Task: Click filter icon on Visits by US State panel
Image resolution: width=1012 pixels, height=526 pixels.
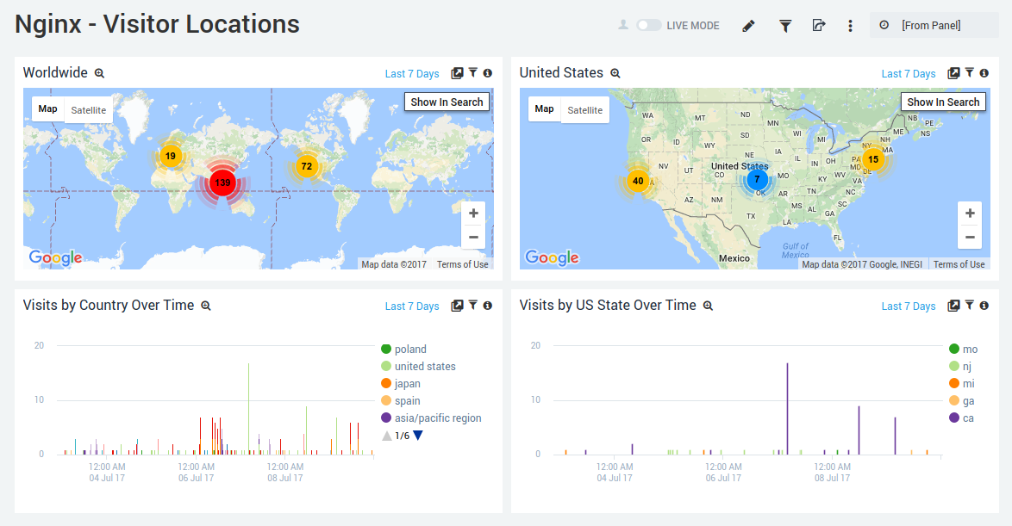Action: pyautogui.click(x=970, y=306)
